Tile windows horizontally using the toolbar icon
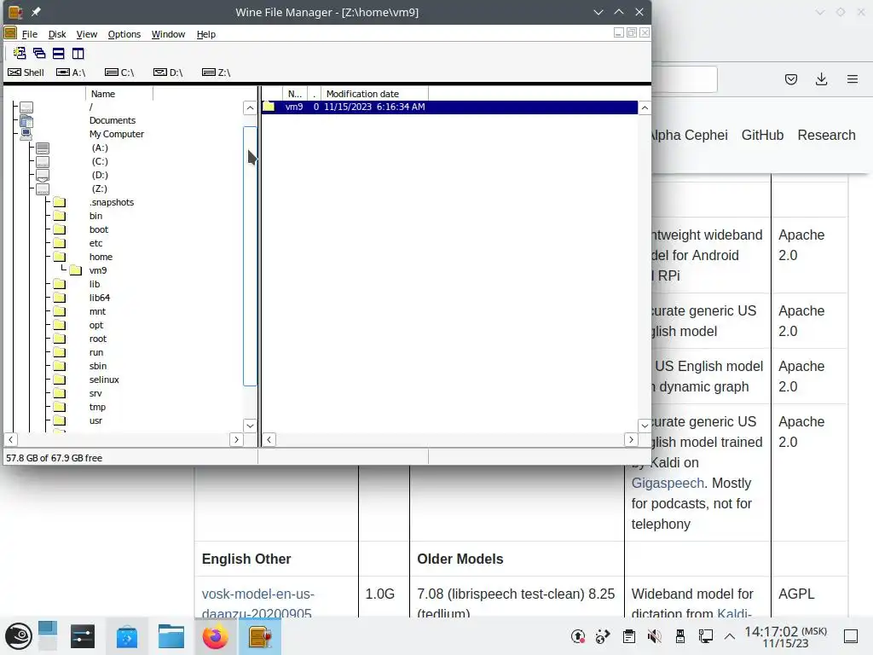Viewport: 873px width, 655px height. tap(59, 54)
